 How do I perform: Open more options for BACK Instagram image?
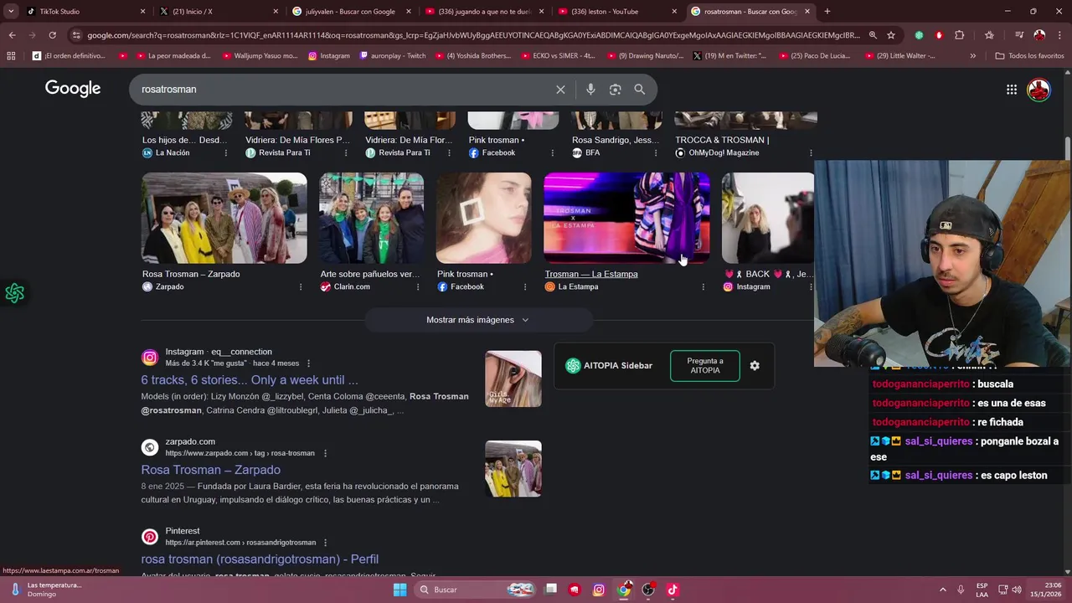(x=810, y=287)
